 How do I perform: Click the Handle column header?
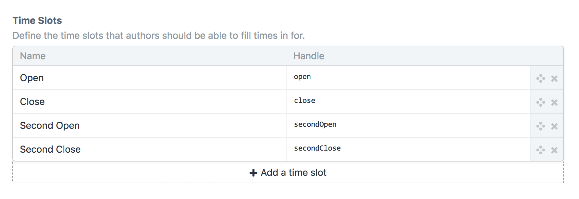[x=309, y=56]
